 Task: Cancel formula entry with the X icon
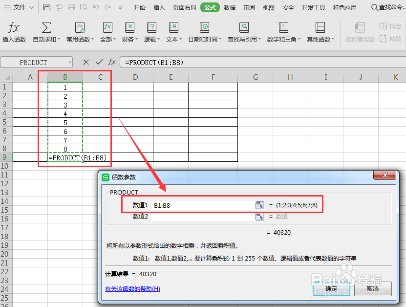(85, 62)
